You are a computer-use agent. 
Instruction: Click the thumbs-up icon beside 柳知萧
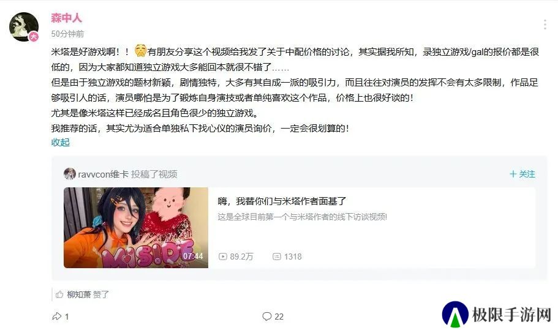(x=59, y=294)
